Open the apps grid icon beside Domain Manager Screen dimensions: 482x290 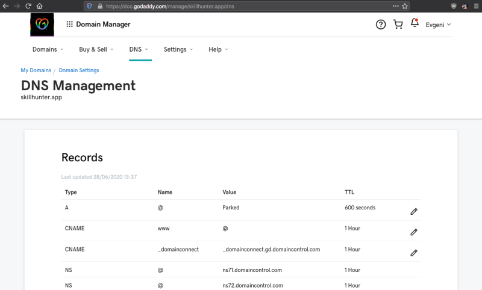tap(69, 24)
